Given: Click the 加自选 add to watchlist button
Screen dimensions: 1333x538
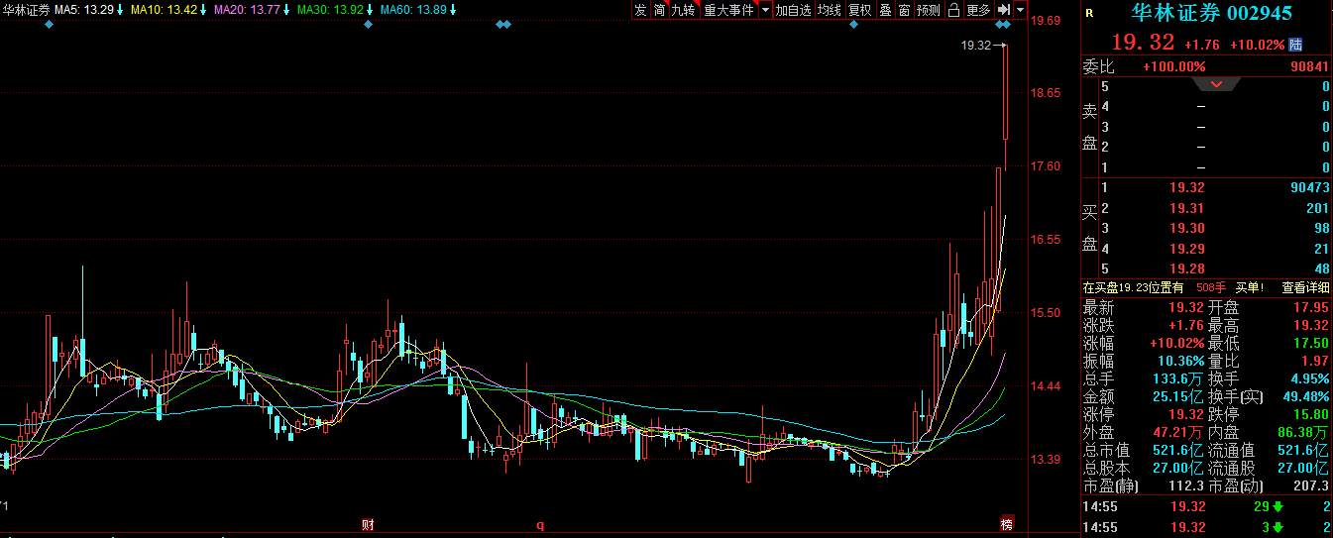Looking at the screenshot, I should pos(793,10).
